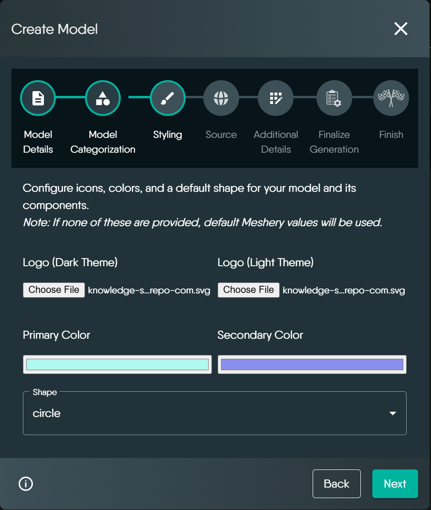
Task: Open the Primary Color picker swatch
Action: 117,364
